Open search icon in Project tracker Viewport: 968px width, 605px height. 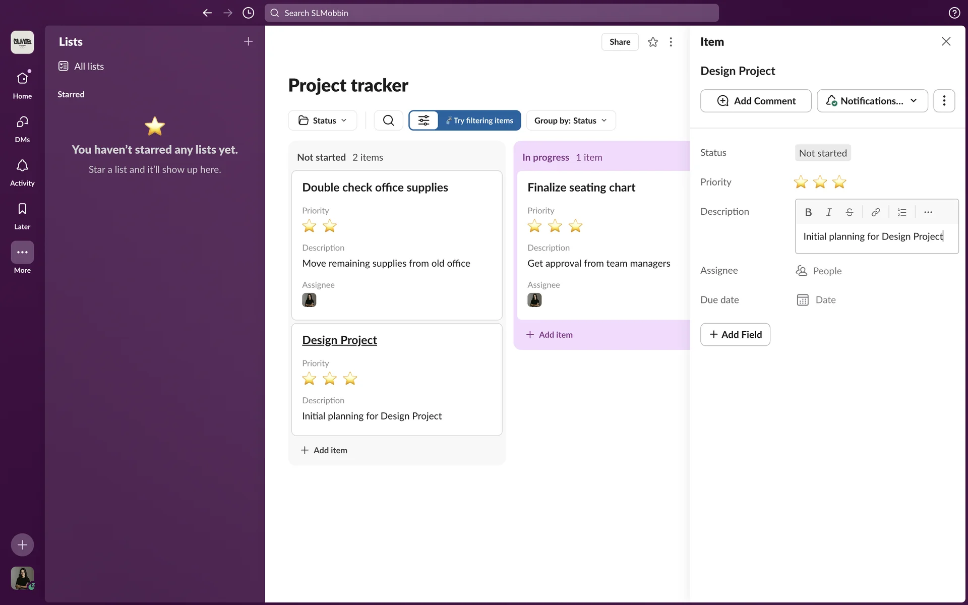point(388,120)
